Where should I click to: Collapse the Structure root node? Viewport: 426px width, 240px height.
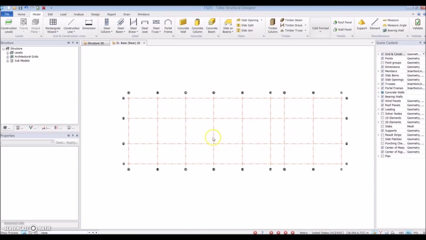coord(3,49)
